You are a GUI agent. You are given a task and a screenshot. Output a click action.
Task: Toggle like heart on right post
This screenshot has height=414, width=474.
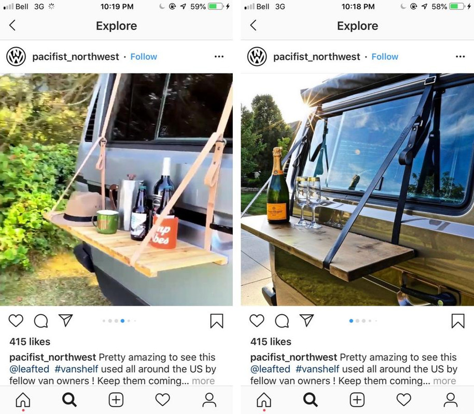pos(257,320)
